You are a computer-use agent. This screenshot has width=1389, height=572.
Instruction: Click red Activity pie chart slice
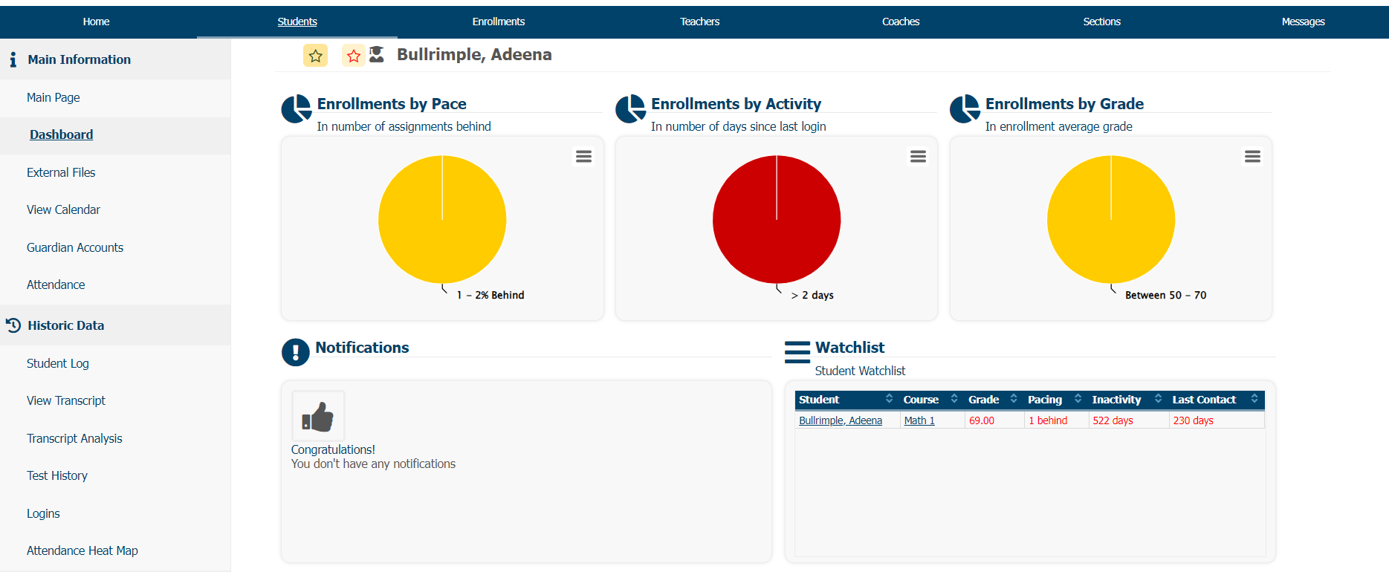click(777, 219)
